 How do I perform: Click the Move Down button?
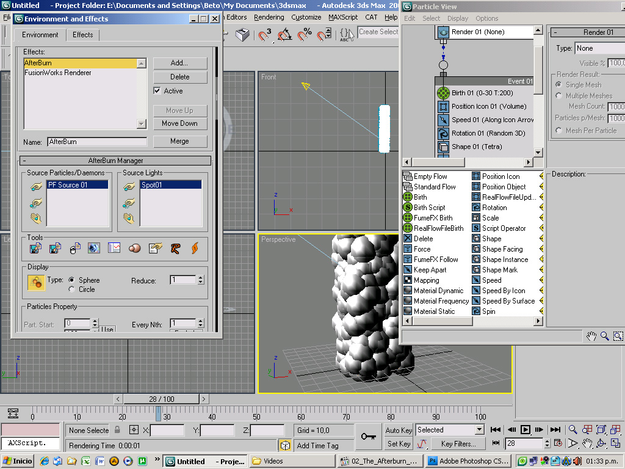coord(180,123)
